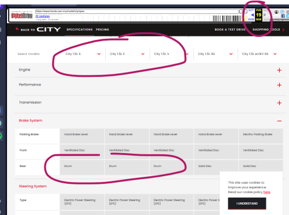The image size is (289, 215).
Task: Click the Wayback help question icon
Action: [282, 12]
